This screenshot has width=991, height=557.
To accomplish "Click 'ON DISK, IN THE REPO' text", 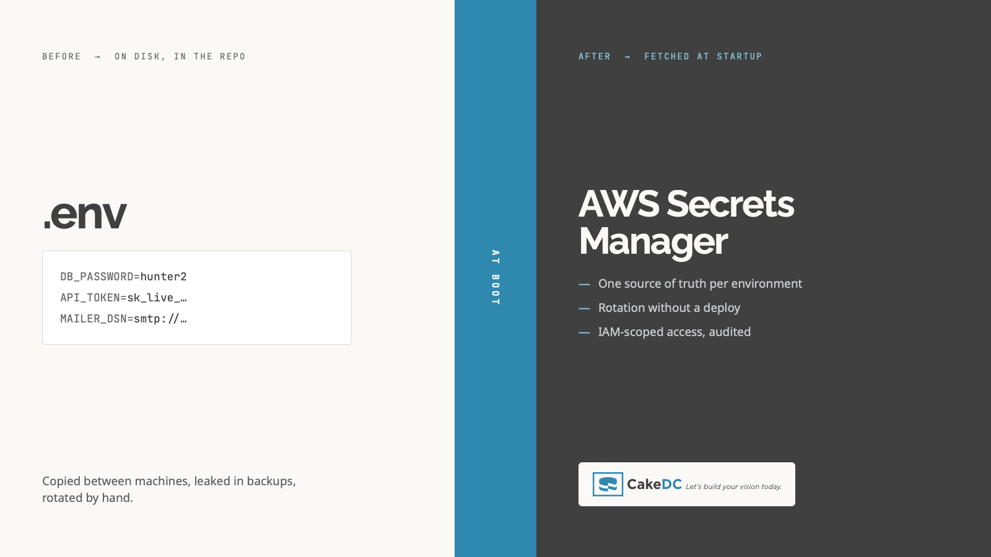I will click(180, 56).
